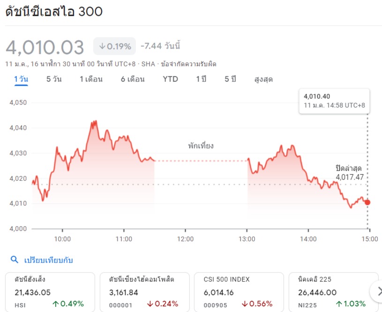Open the 6 เดือน chart range
Screen dimensions: 382x312
[133, 79]
